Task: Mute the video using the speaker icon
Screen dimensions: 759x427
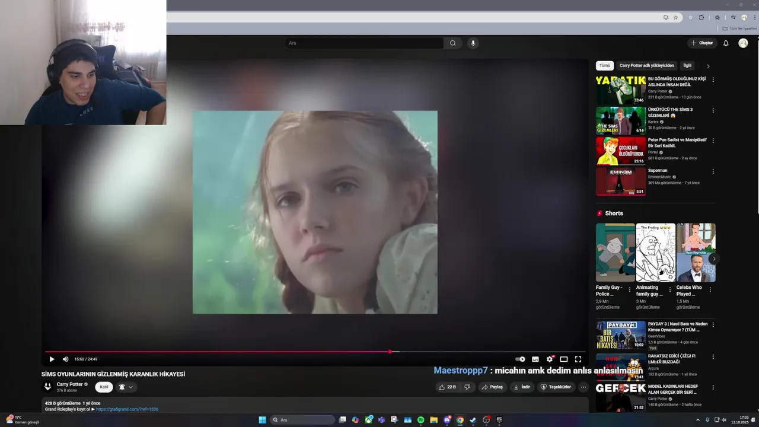Action: click(65, 359)
